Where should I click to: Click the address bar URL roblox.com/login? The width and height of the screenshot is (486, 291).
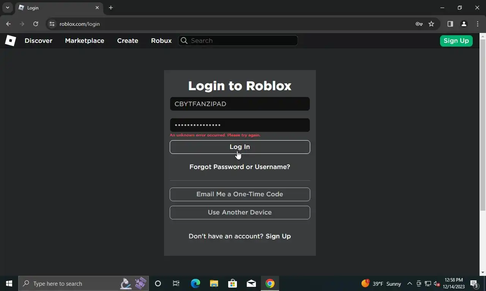point(80,24)
